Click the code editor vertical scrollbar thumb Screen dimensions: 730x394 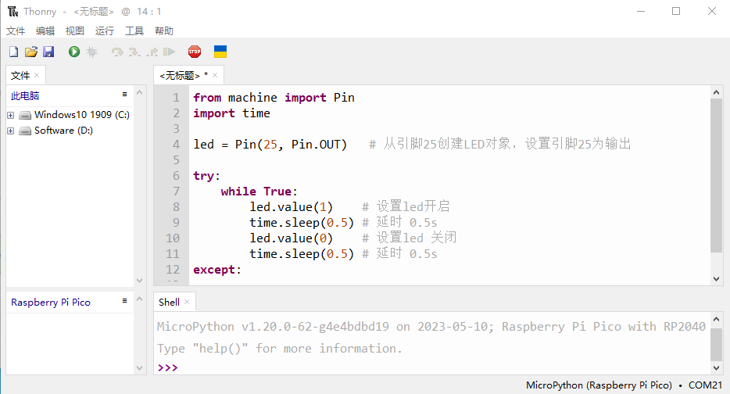tap(716, 176)
